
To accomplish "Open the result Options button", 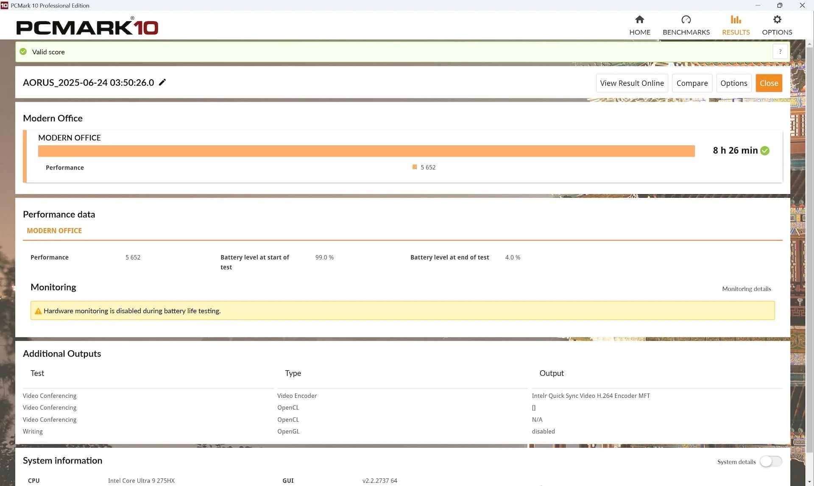I will coord(733,83).
